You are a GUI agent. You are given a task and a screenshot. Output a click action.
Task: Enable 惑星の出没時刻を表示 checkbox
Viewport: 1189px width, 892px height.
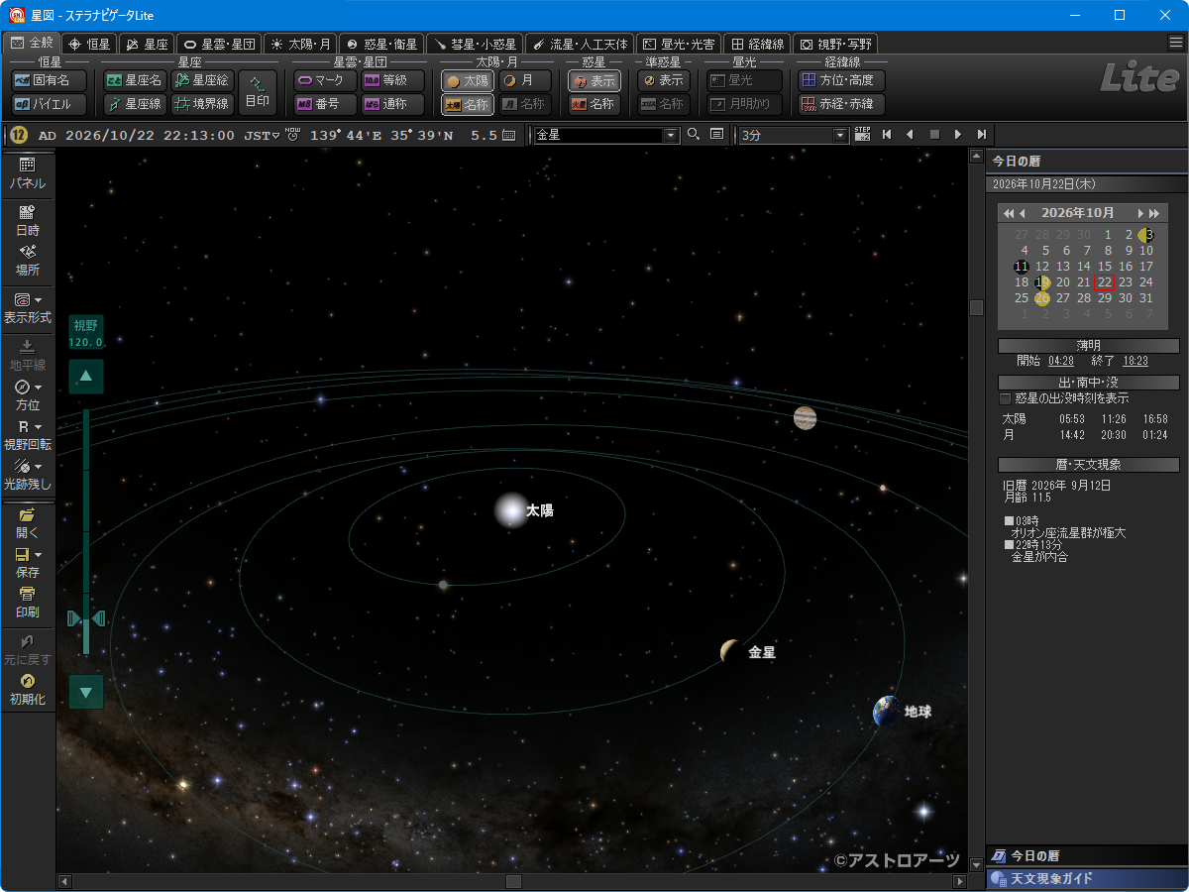1006,398
